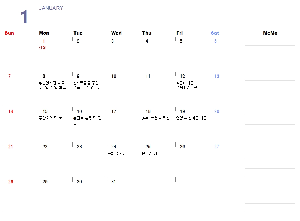Click the first memo line
300x221 pixels.
click(270, 41)
